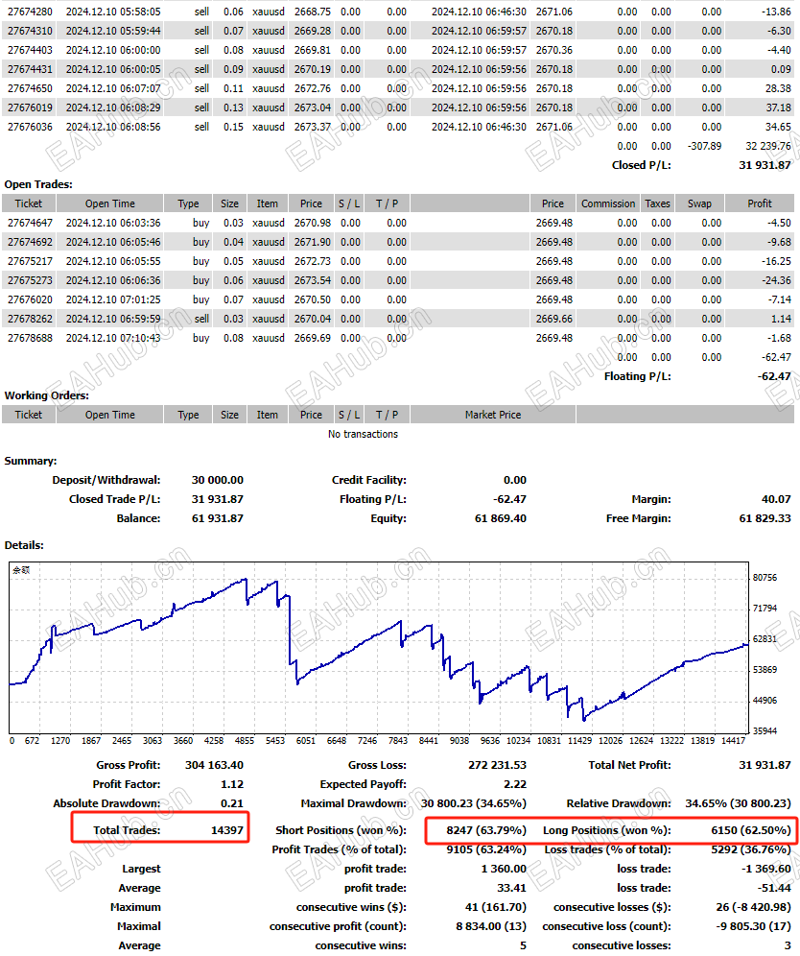Select gross profit value 304 163.40

(215, 765)
